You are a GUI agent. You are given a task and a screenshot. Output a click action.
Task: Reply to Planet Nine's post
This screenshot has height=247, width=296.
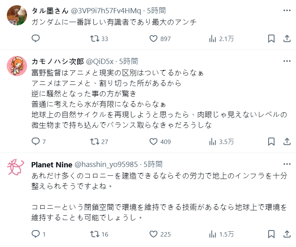coord(36,234)
